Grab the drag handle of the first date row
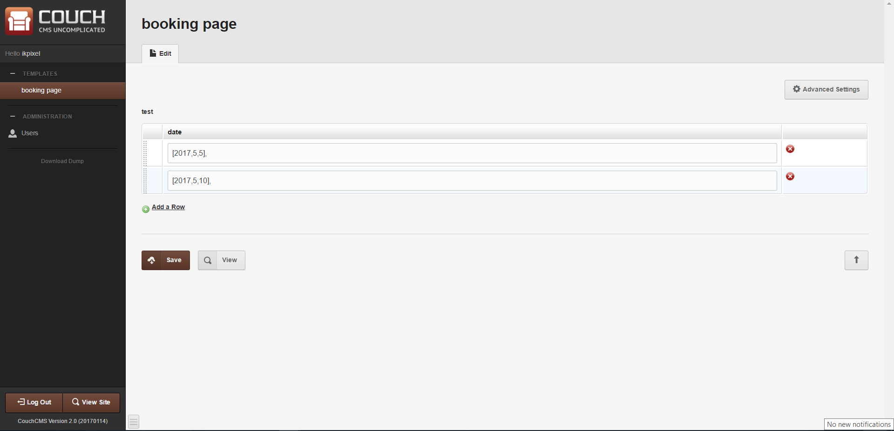The width and height of the screenshot is (894, 431). pyautogui.click(x=145, y=153)
